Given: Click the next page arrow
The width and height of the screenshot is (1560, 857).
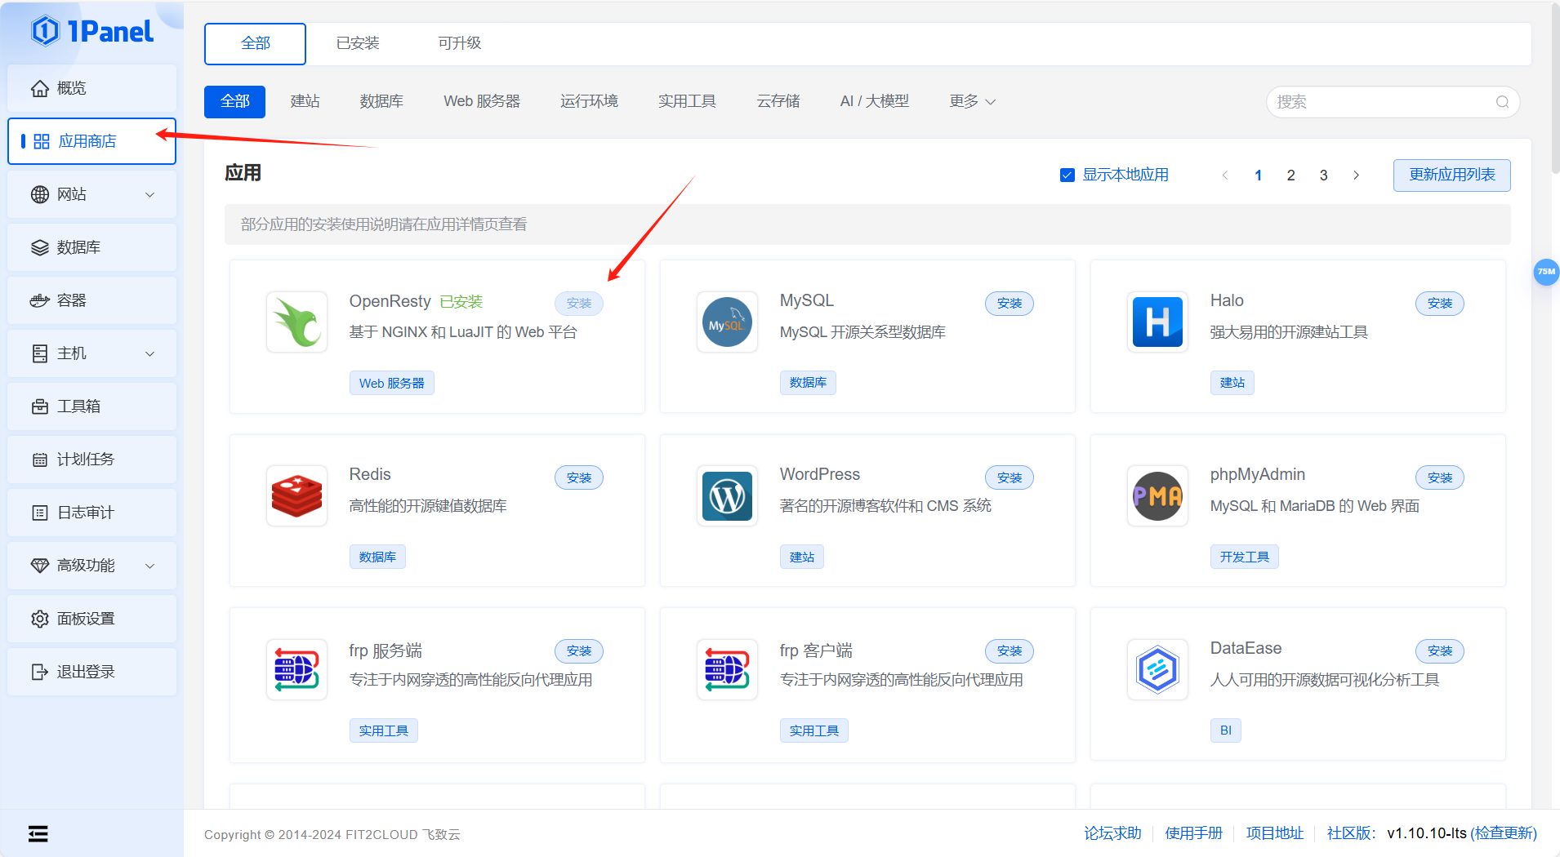Looking at the screenshot, I should click(1356, 175).
